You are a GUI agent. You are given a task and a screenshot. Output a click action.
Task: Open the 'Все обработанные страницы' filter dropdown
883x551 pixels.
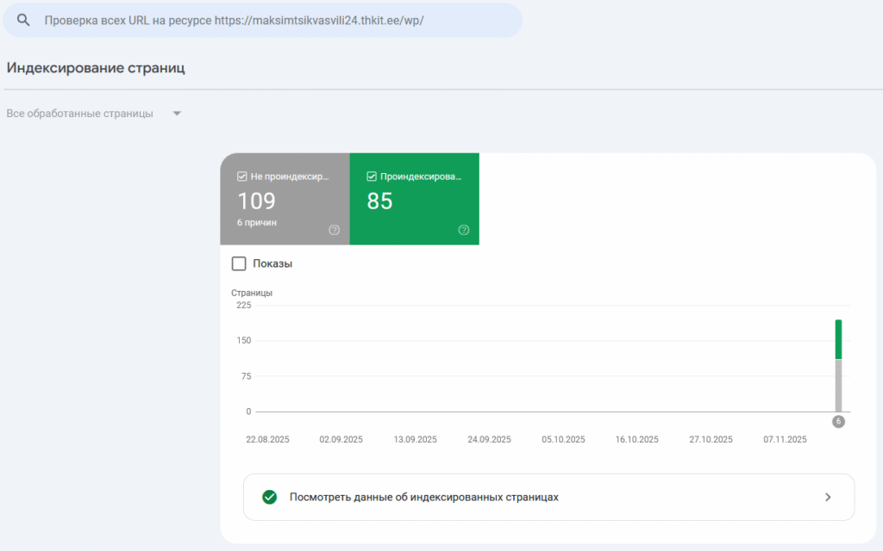tap(79, 114)
